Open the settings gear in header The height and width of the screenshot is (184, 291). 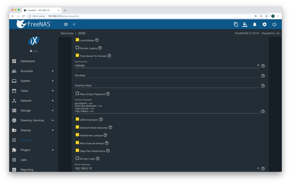click(265, 24)
